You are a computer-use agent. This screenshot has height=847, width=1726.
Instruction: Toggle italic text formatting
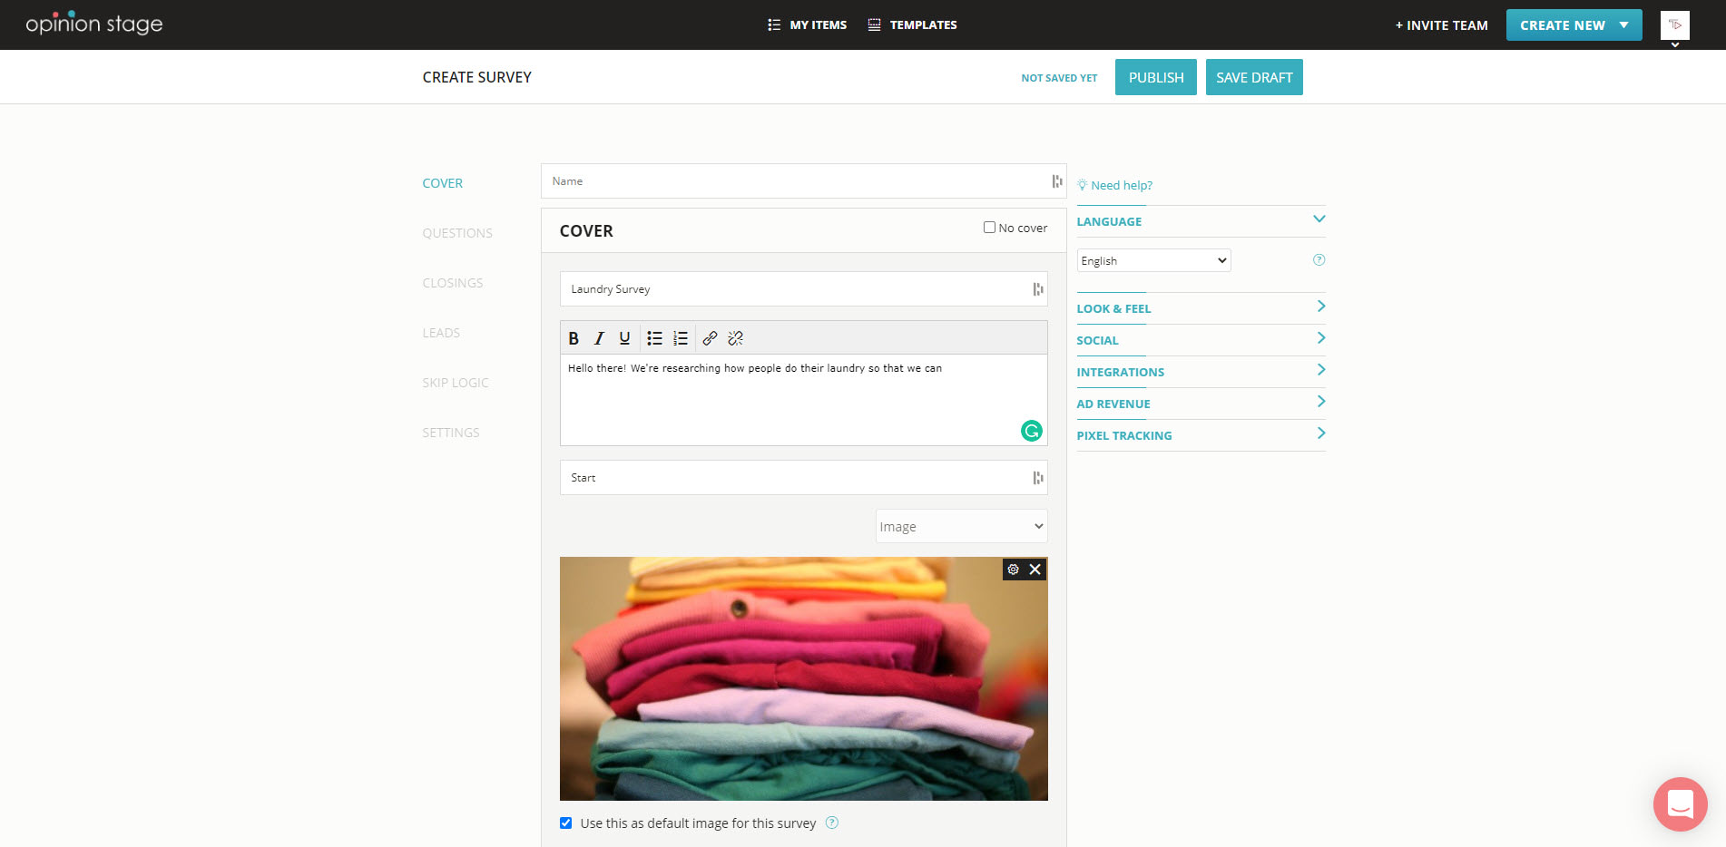click(599, 338)
